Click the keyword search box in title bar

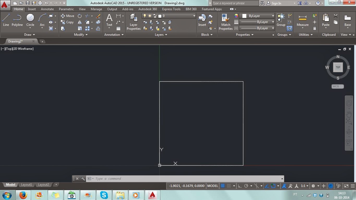pyautogui.click(x=235, y=3)
